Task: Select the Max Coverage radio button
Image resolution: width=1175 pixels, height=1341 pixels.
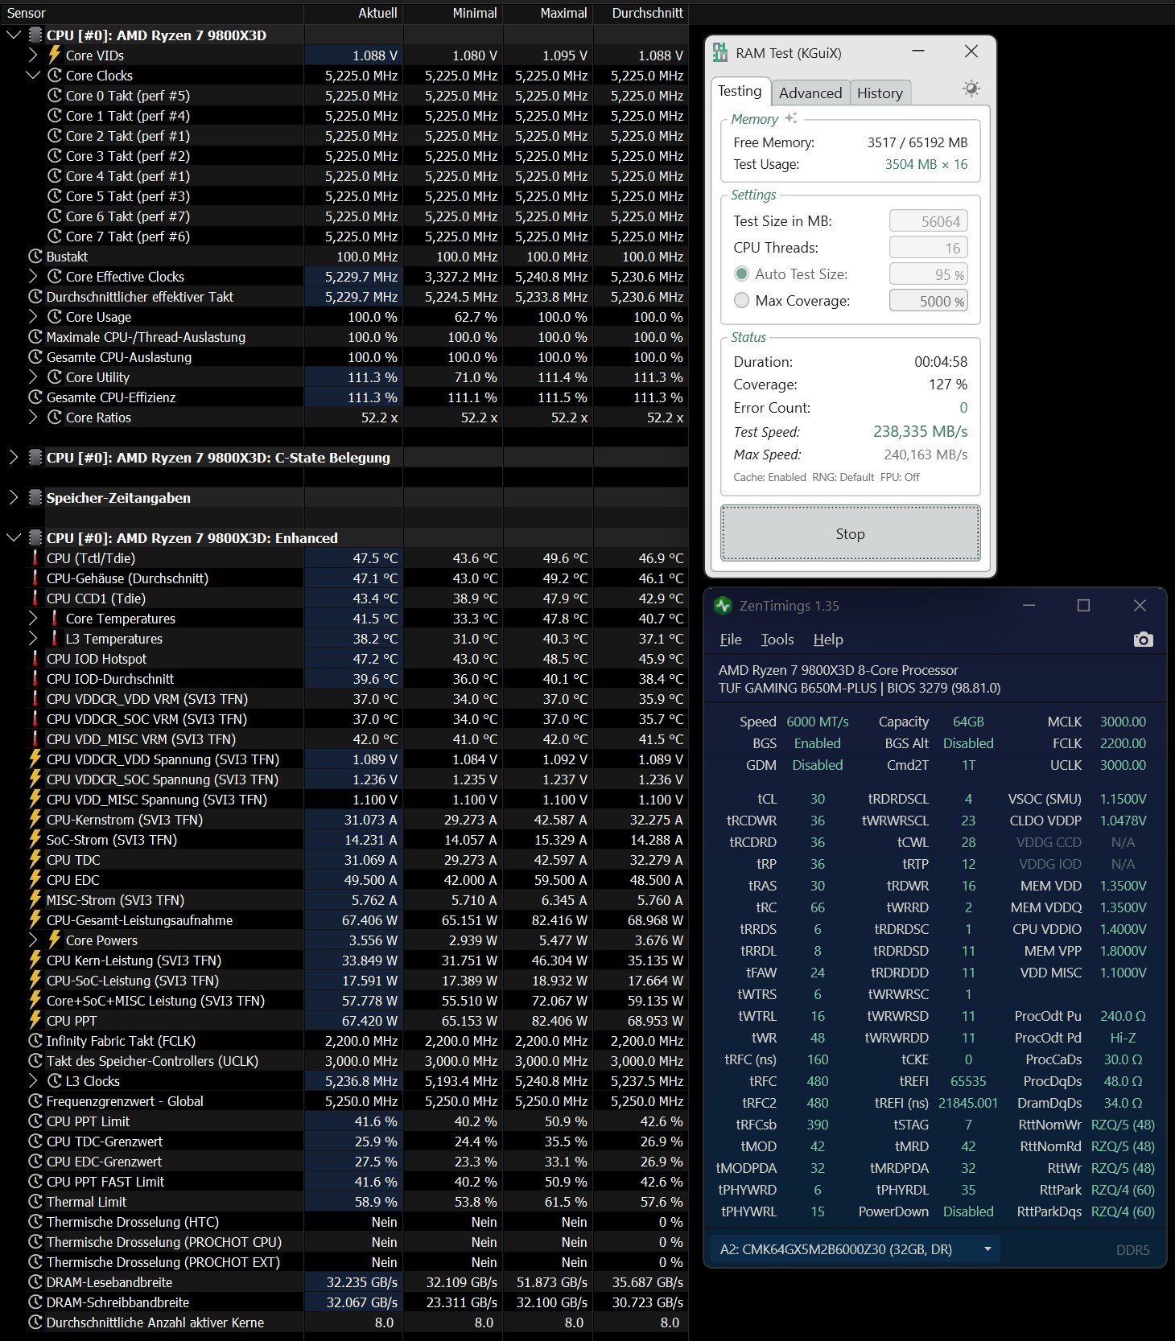Action: 742,301
